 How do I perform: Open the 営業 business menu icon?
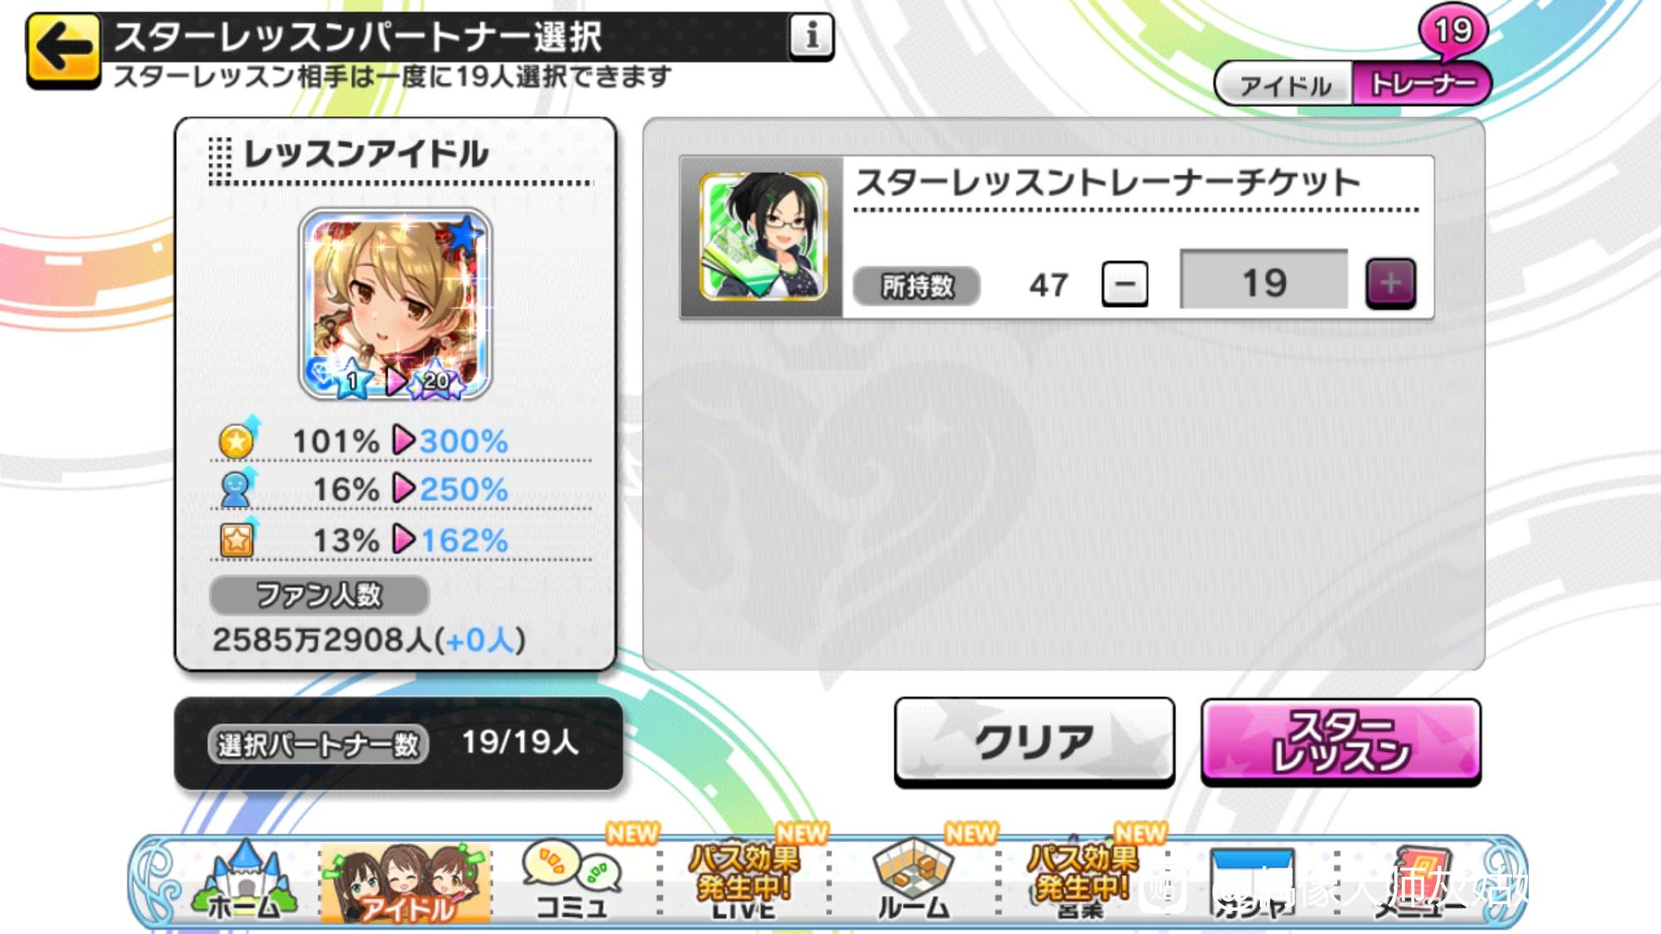click(1082, 882)
